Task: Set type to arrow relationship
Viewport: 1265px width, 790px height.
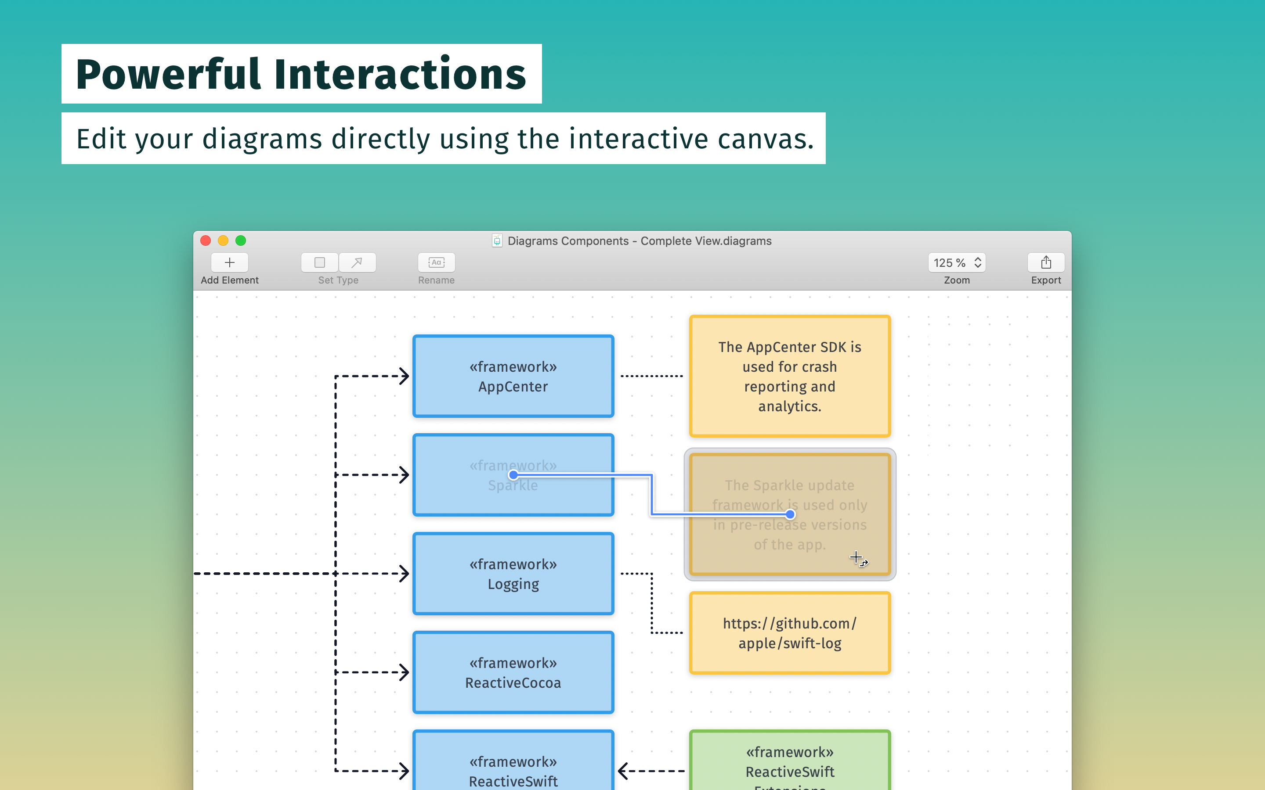Action: click(x=357, y=262)
